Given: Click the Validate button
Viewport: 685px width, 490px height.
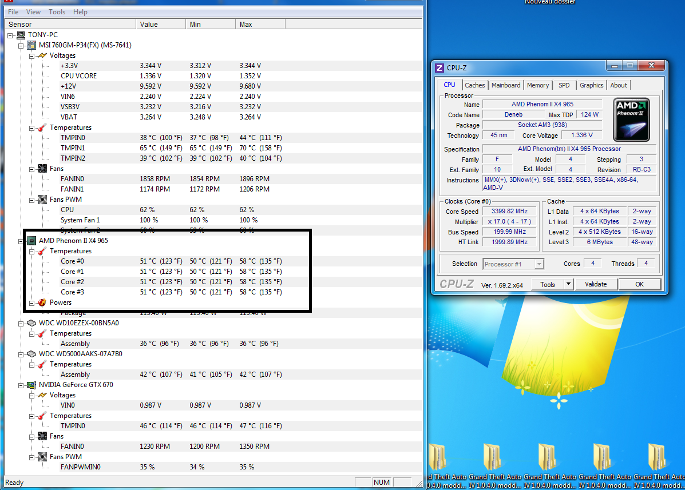Looking at the screenshot, I should (596, 284).
